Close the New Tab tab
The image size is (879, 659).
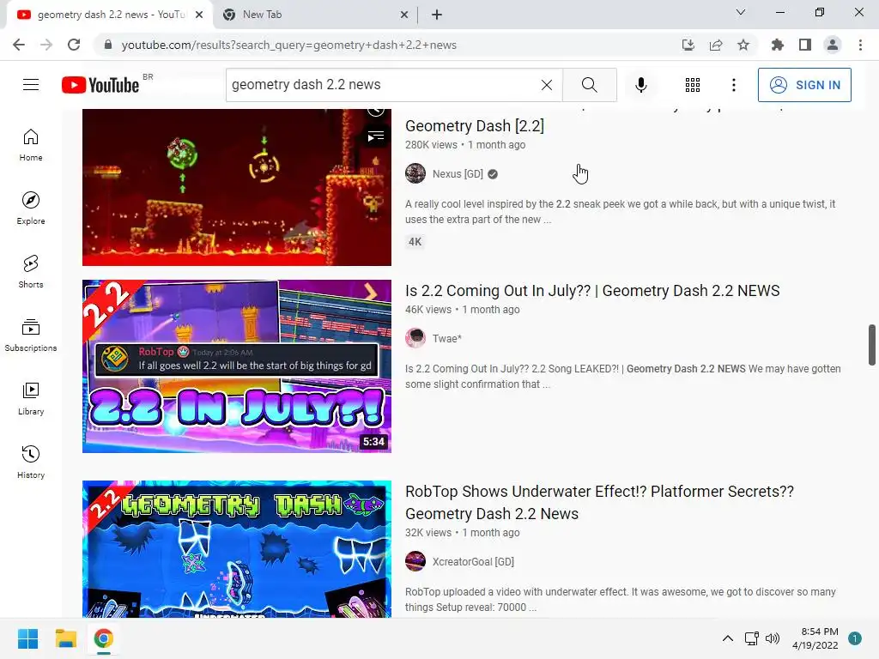click(404, 15)
